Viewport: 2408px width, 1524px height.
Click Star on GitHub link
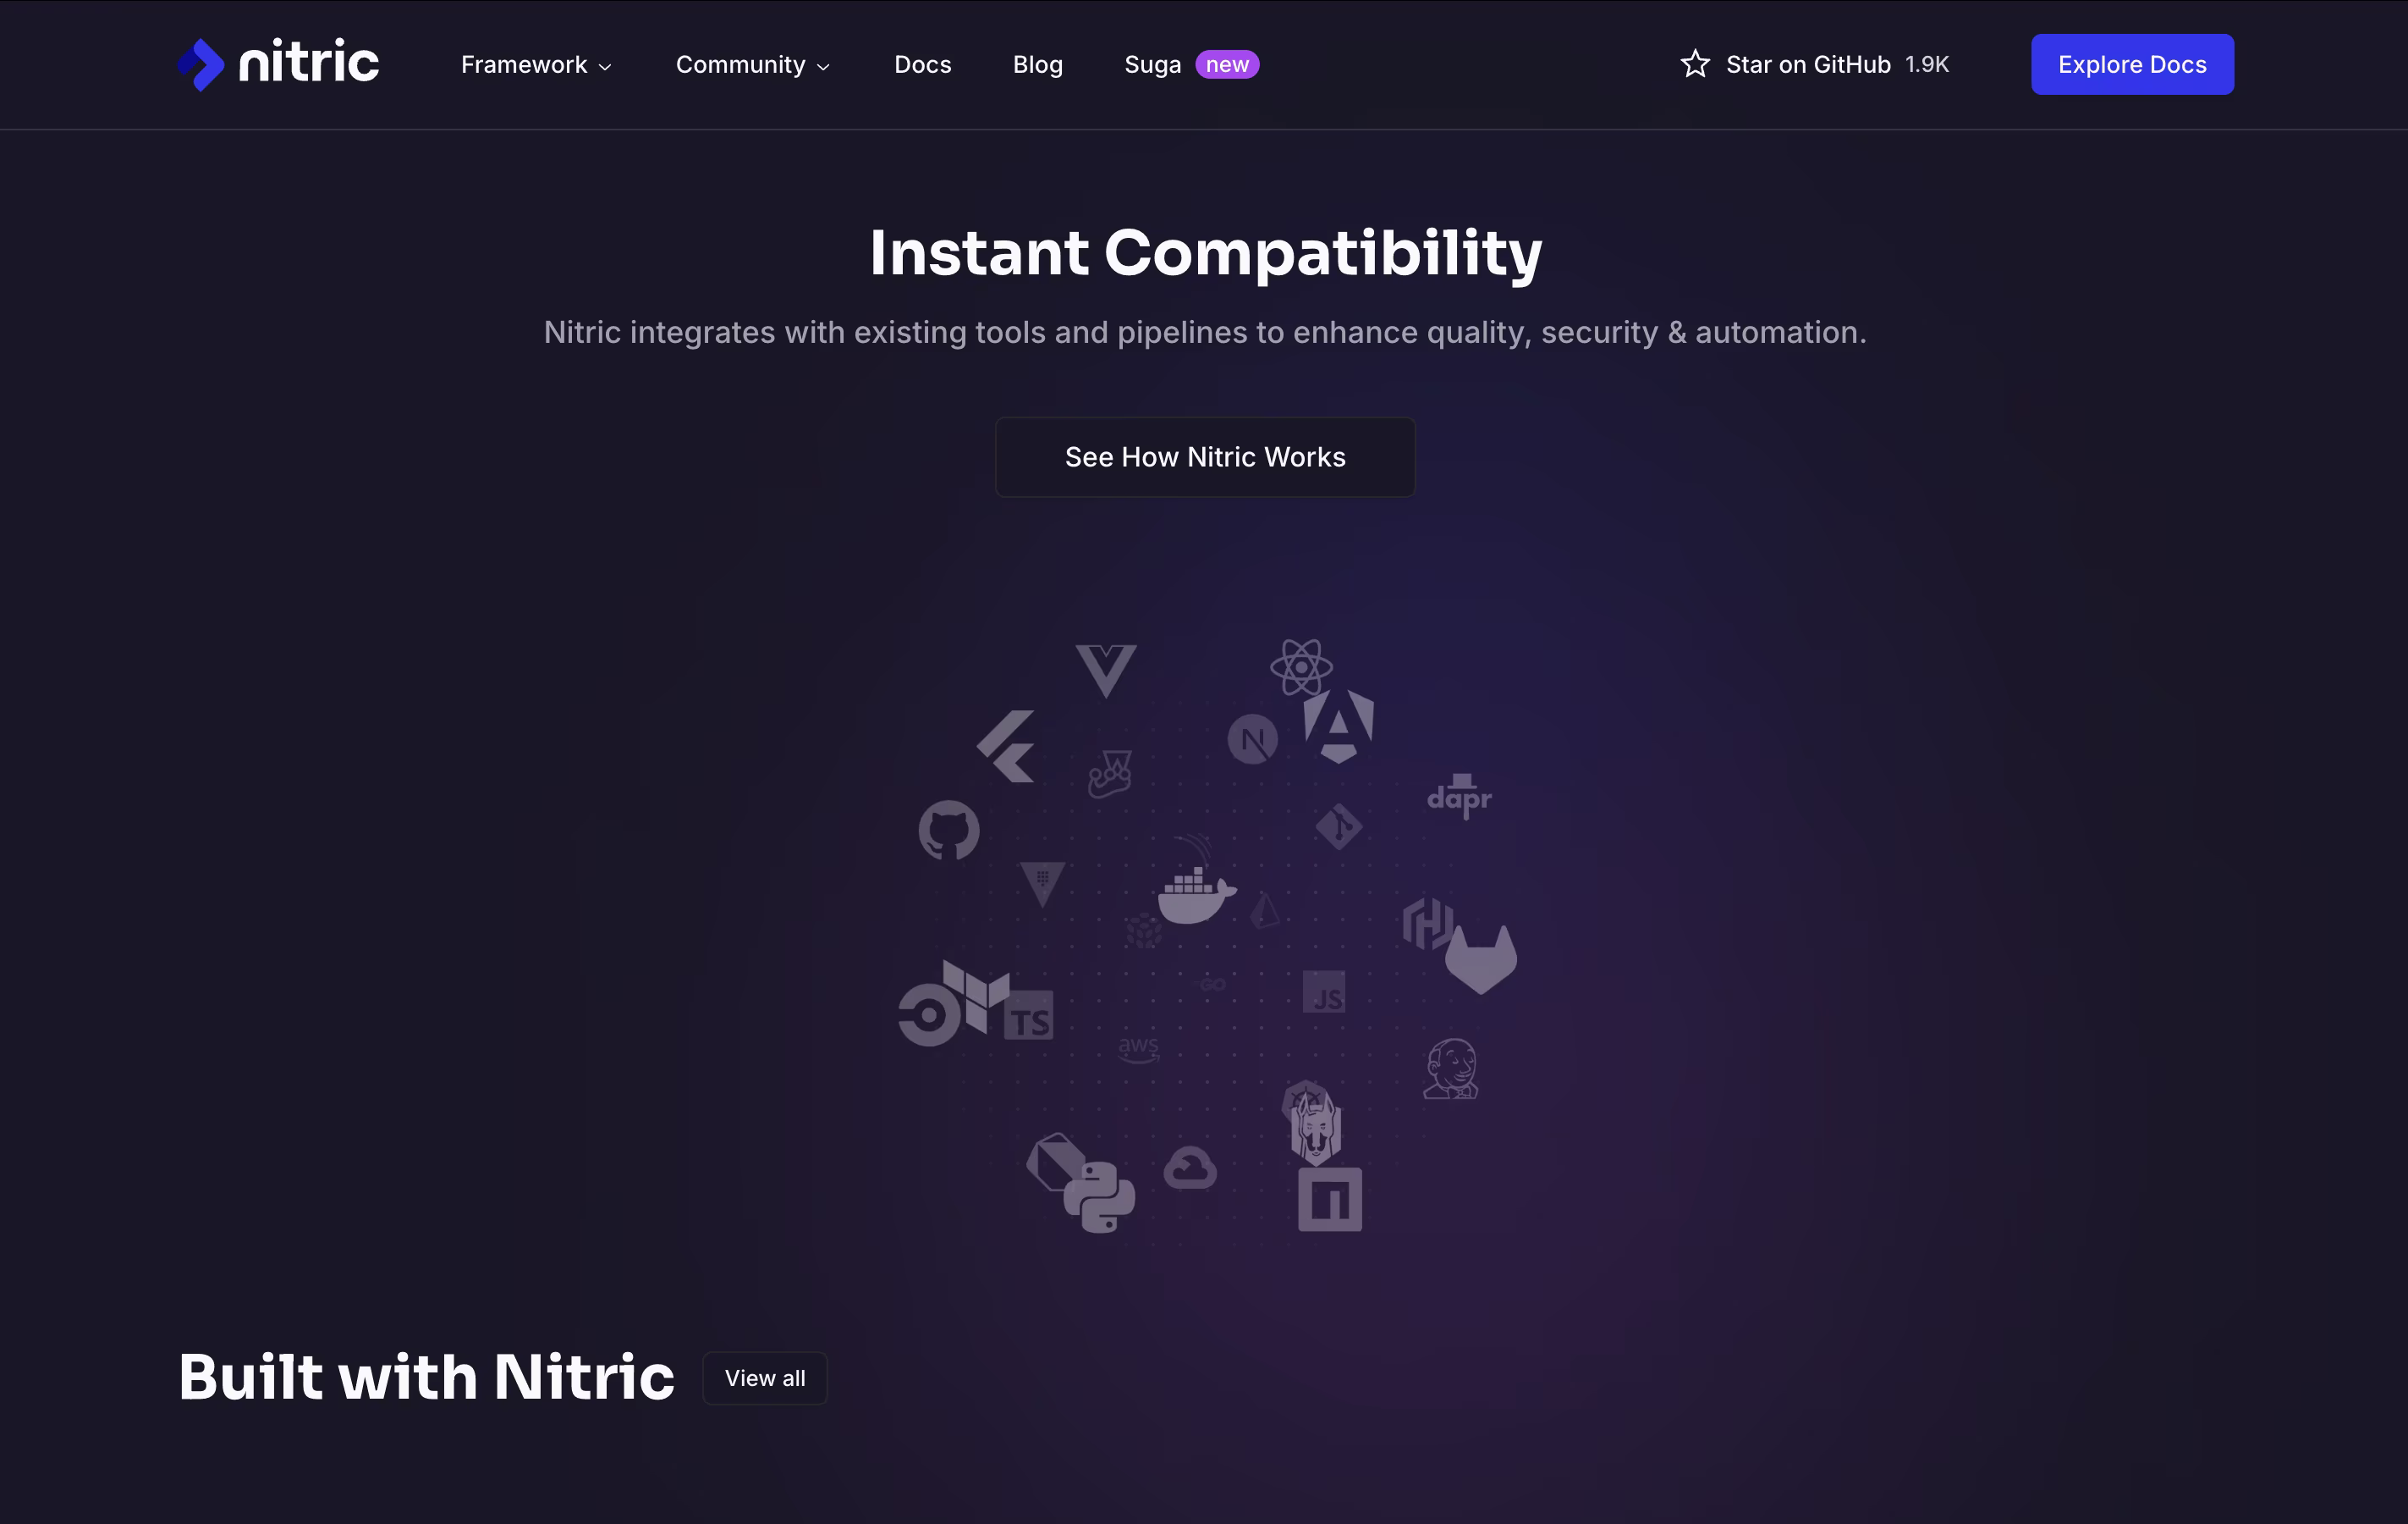click(x=1814, y=65)
